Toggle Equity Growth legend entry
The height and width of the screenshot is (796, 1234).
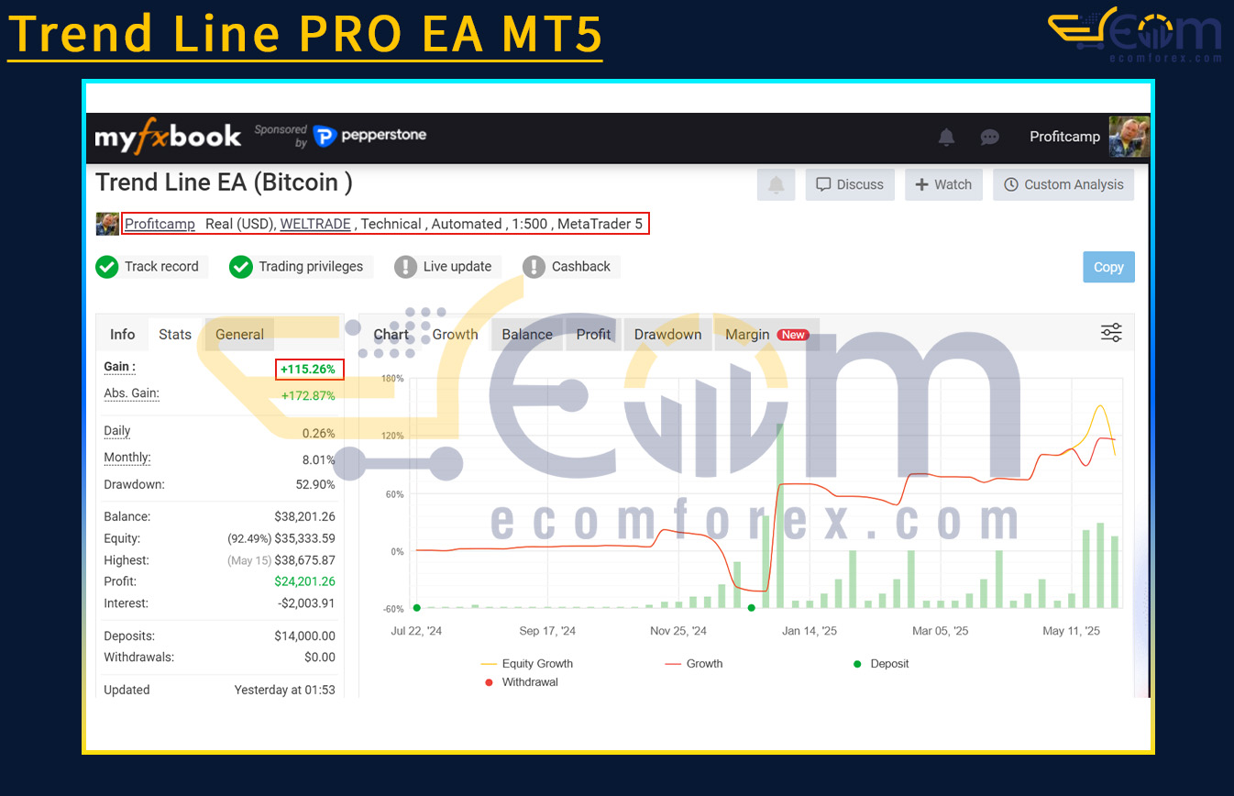526,664
